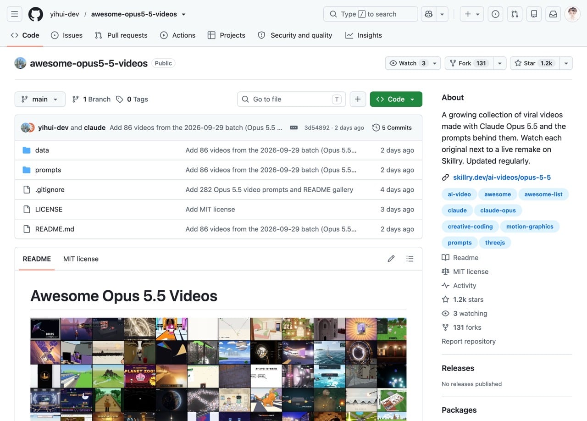587x421 pixels.
Task: Expand the create new plus dropdown
Action: pyautogui.click(x=472, y=14)
